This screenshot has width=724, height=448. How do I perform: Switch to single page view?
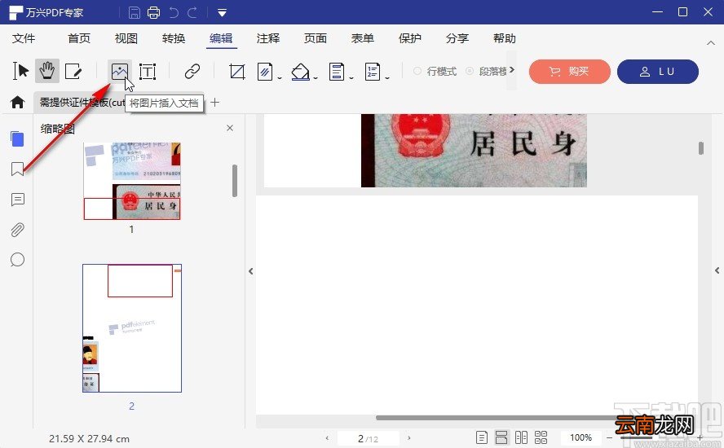481,438
